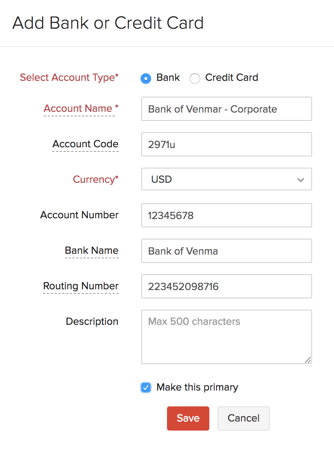This screenshot has height=457, width=334.
Task: Click the Account Code dotted label
Action: tap(85, 144)
